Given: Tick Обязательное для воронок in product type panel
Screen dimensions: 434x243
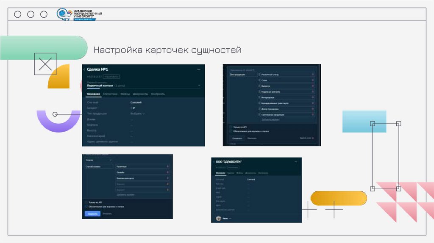Looking at the screenshot, I should (x=231, y=131).
